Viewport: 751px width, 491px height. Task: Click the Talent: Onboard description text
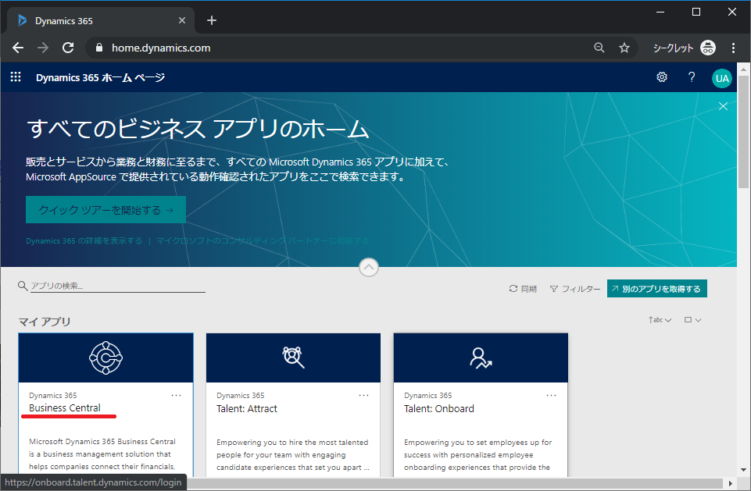478,454
